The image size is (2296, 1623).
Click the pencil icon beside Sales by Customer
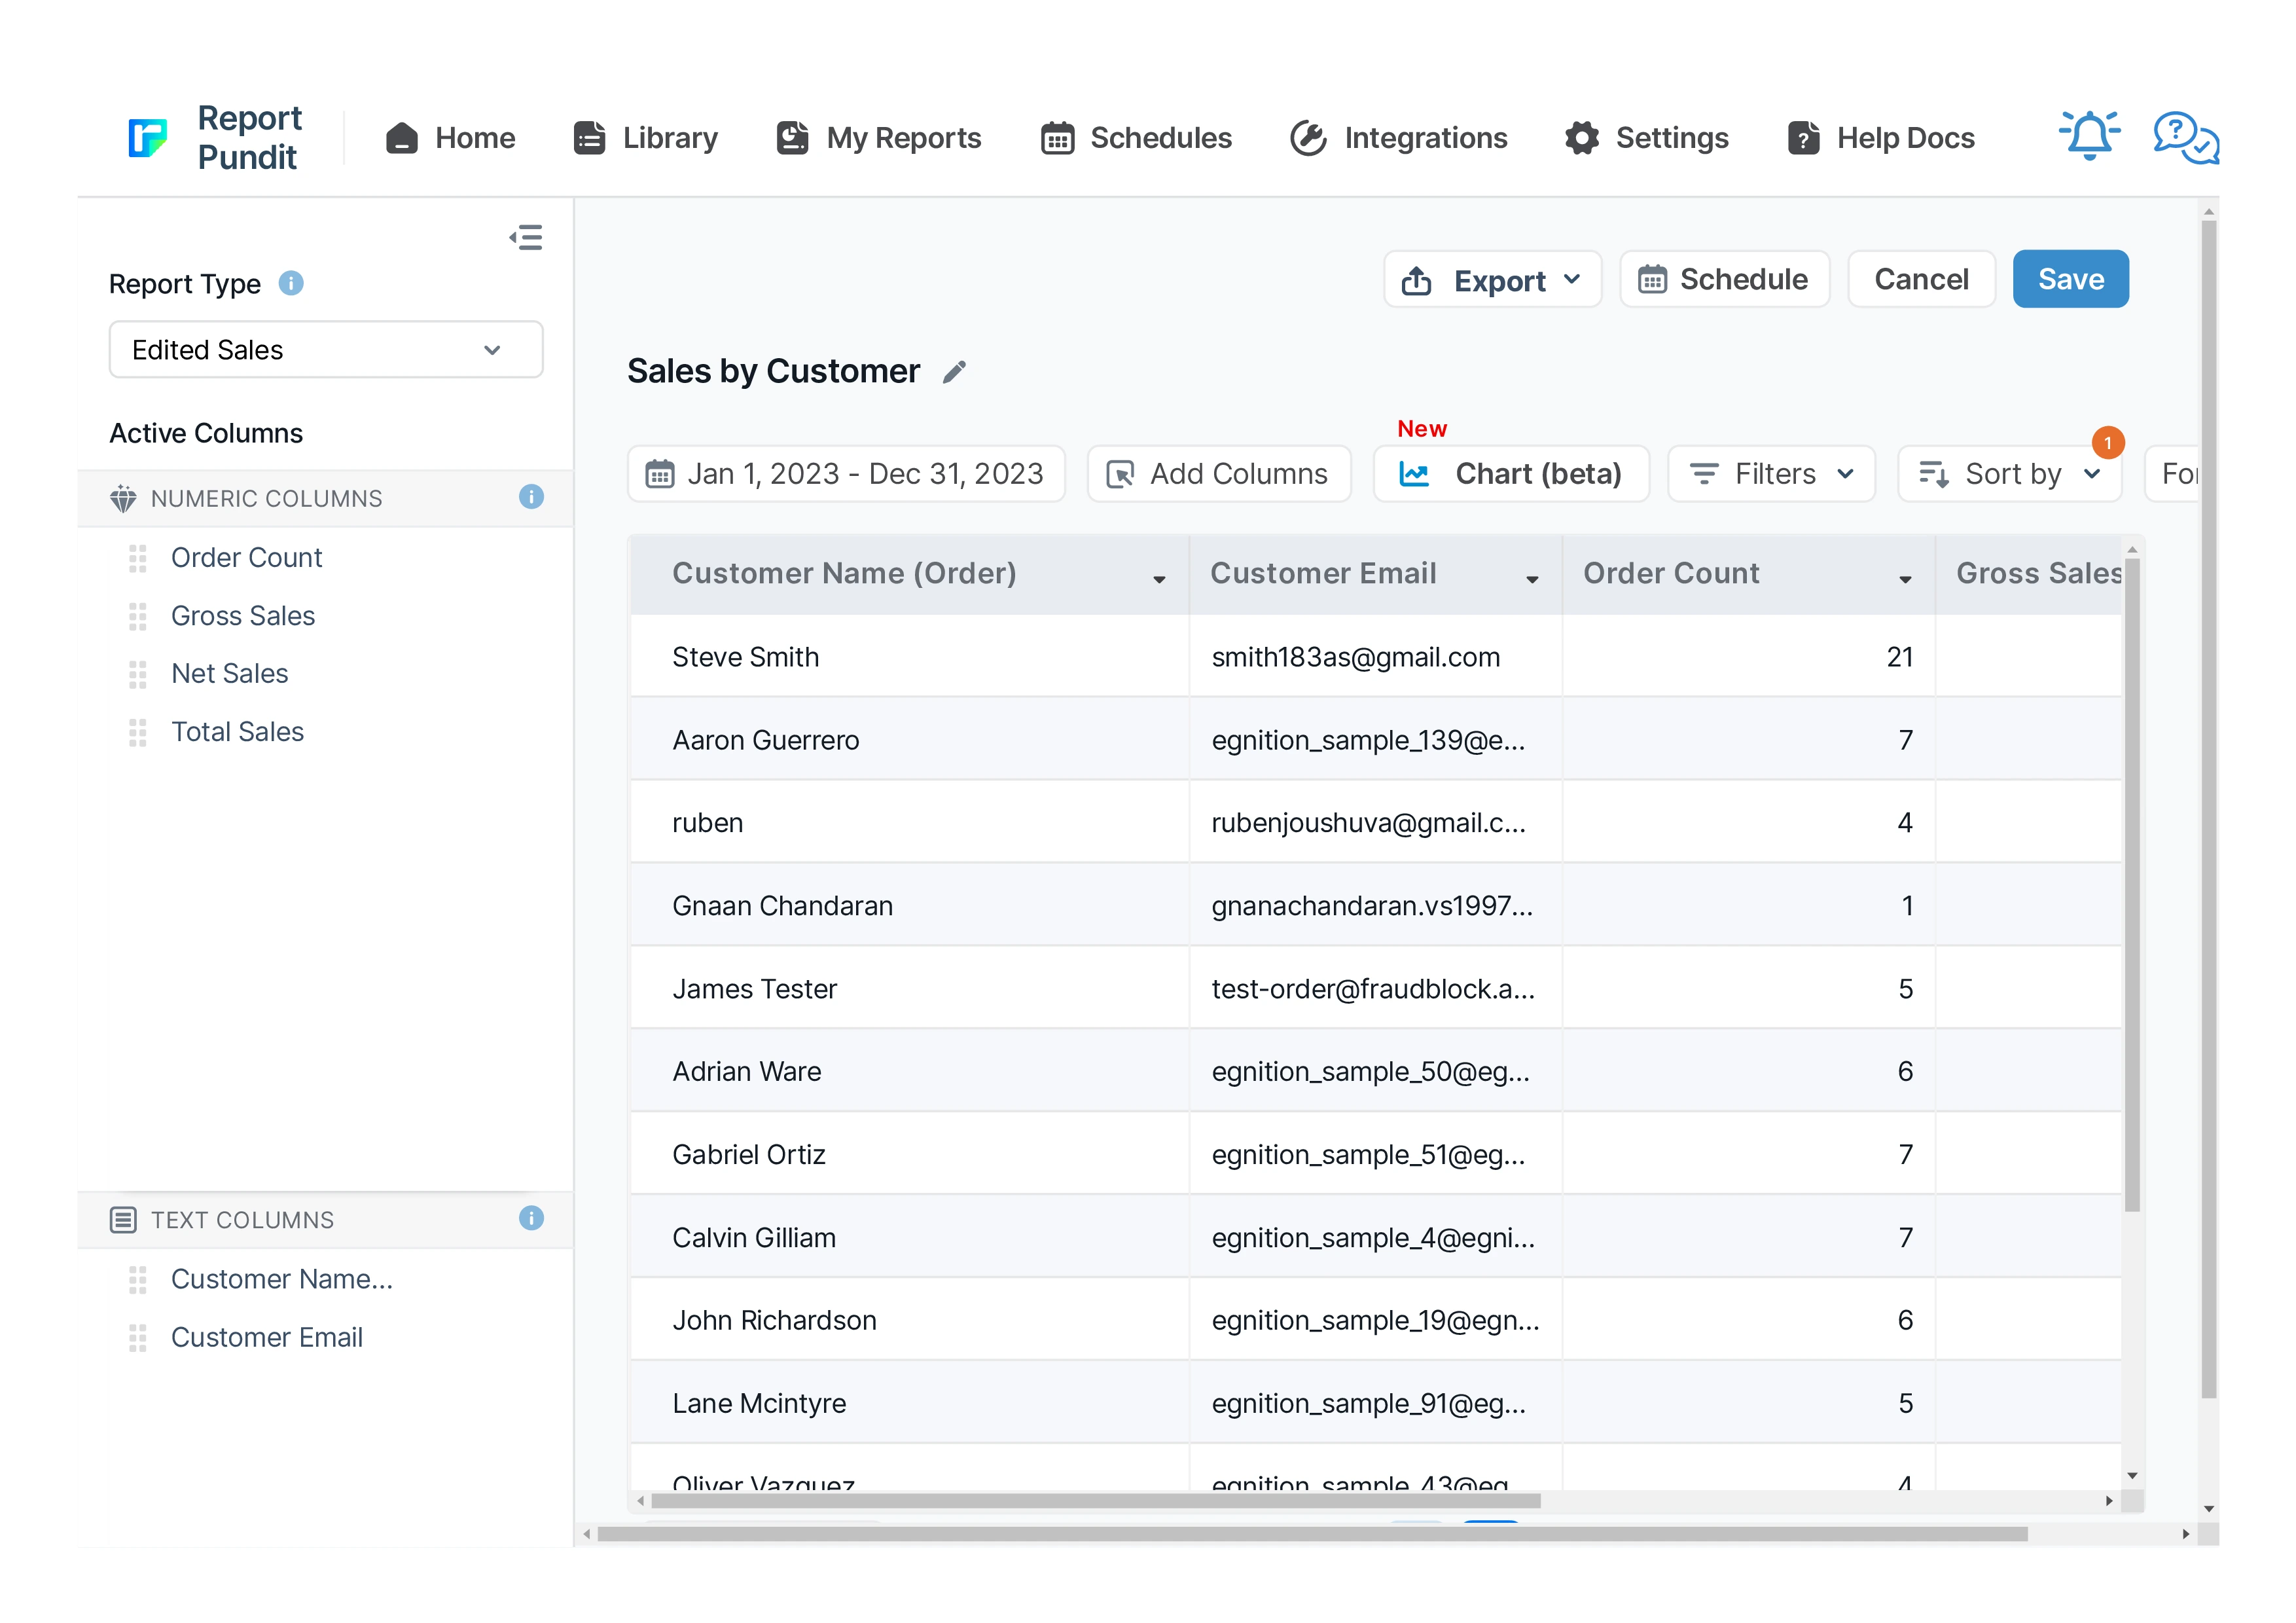tap(955, 372)
